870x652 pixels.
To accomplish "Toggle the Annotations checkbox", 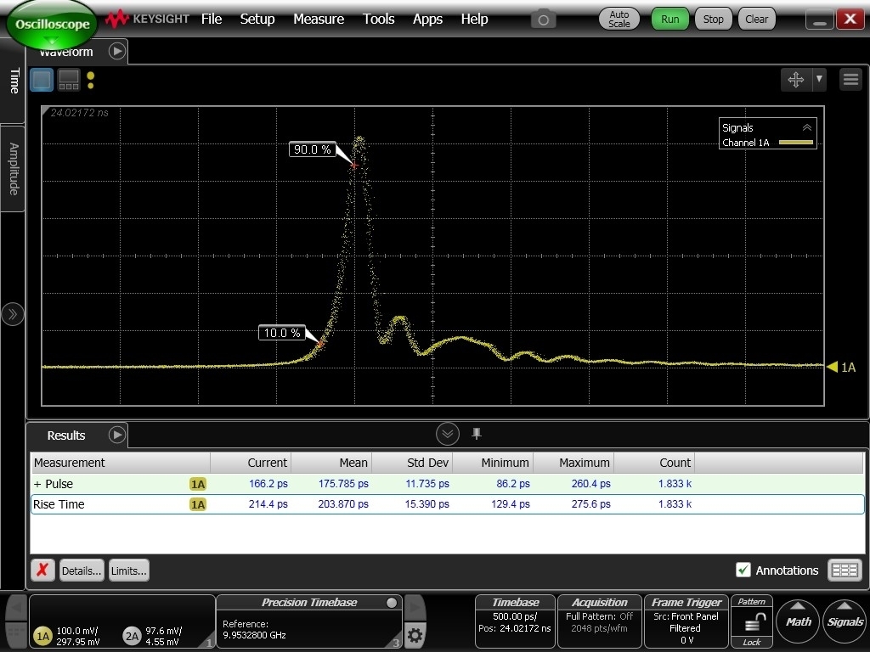I will tap(743, 570).
